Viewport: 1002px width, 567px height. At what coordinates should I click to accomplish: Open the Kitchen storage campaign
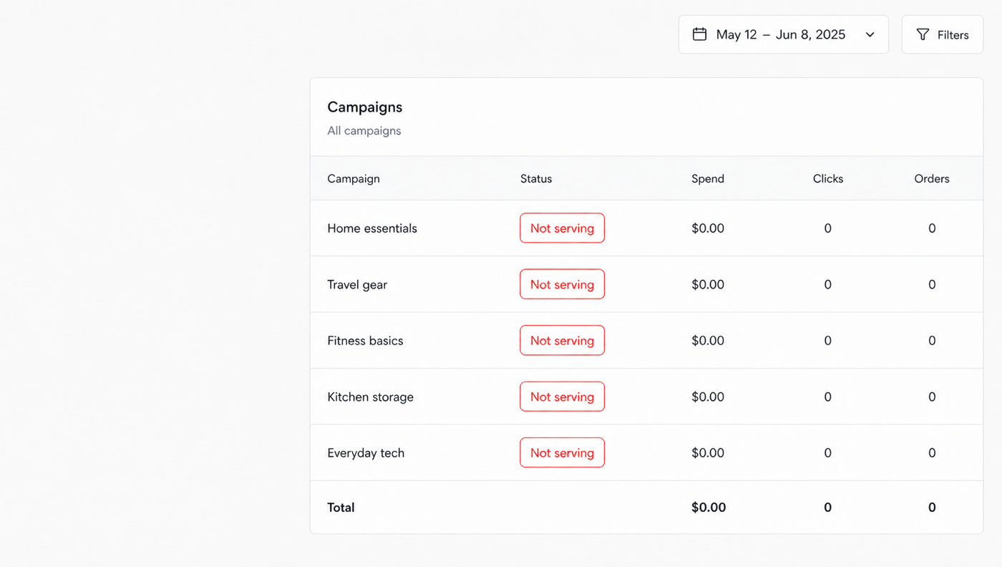(x=370, y=397)
